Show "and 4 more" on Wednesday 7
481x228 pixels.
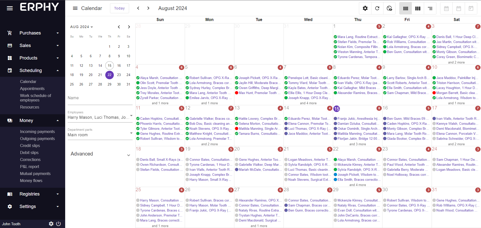tap(308, 103)
